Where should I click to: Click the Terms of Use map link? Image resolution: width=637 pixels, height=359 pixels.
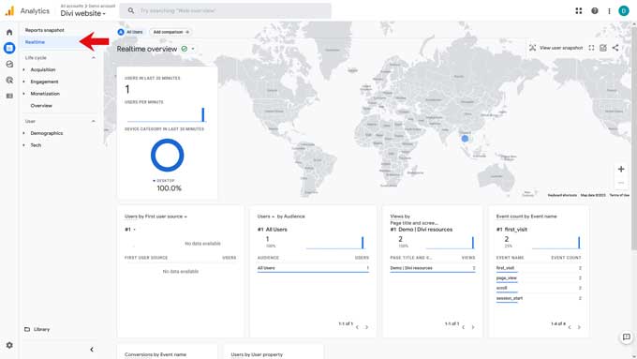pyautogui.click(x=619, y=195)
